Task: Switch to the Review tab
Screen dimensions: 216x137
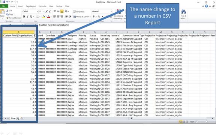Action: (x=59, y=6)
